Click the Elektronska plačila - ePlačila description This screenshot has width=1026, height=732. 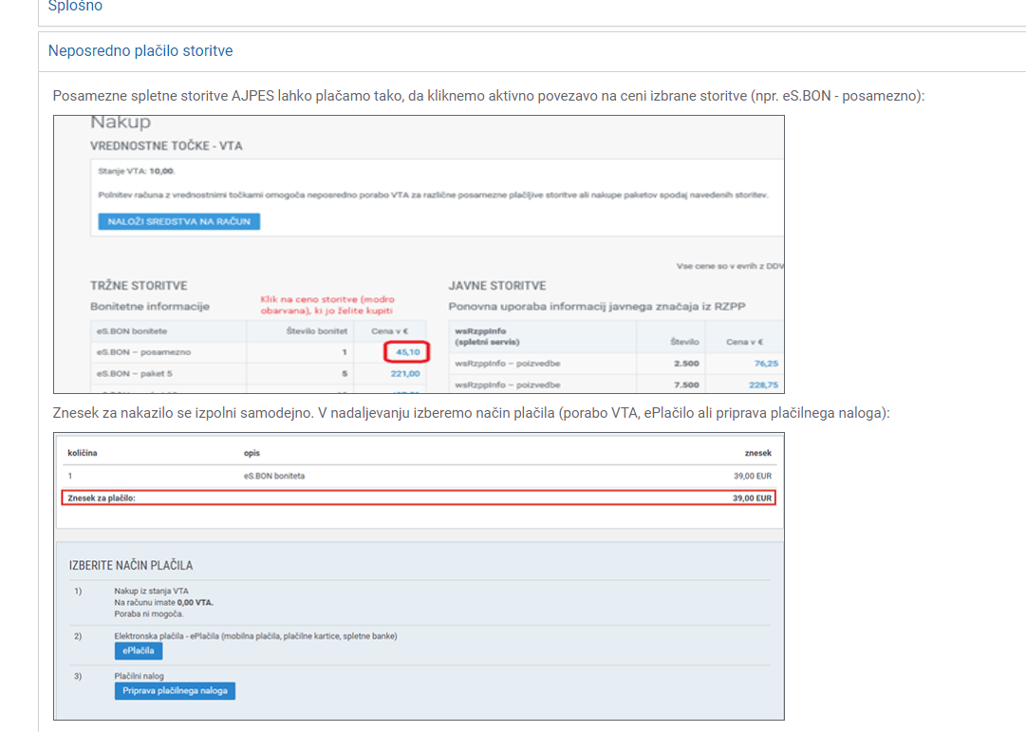click(x=256, y=636)
